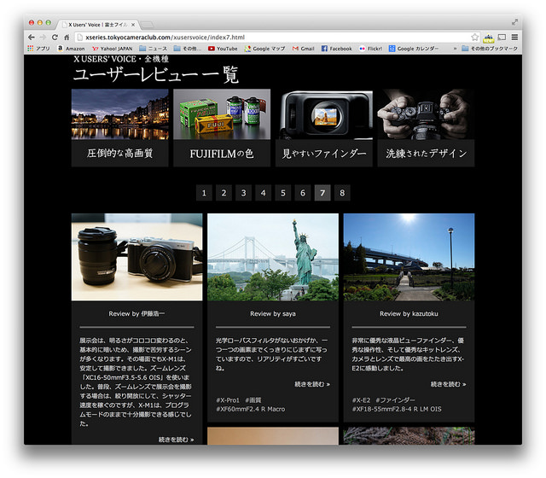Go to page 1 of reviews
Screen dimensions: 546x478
203,193
